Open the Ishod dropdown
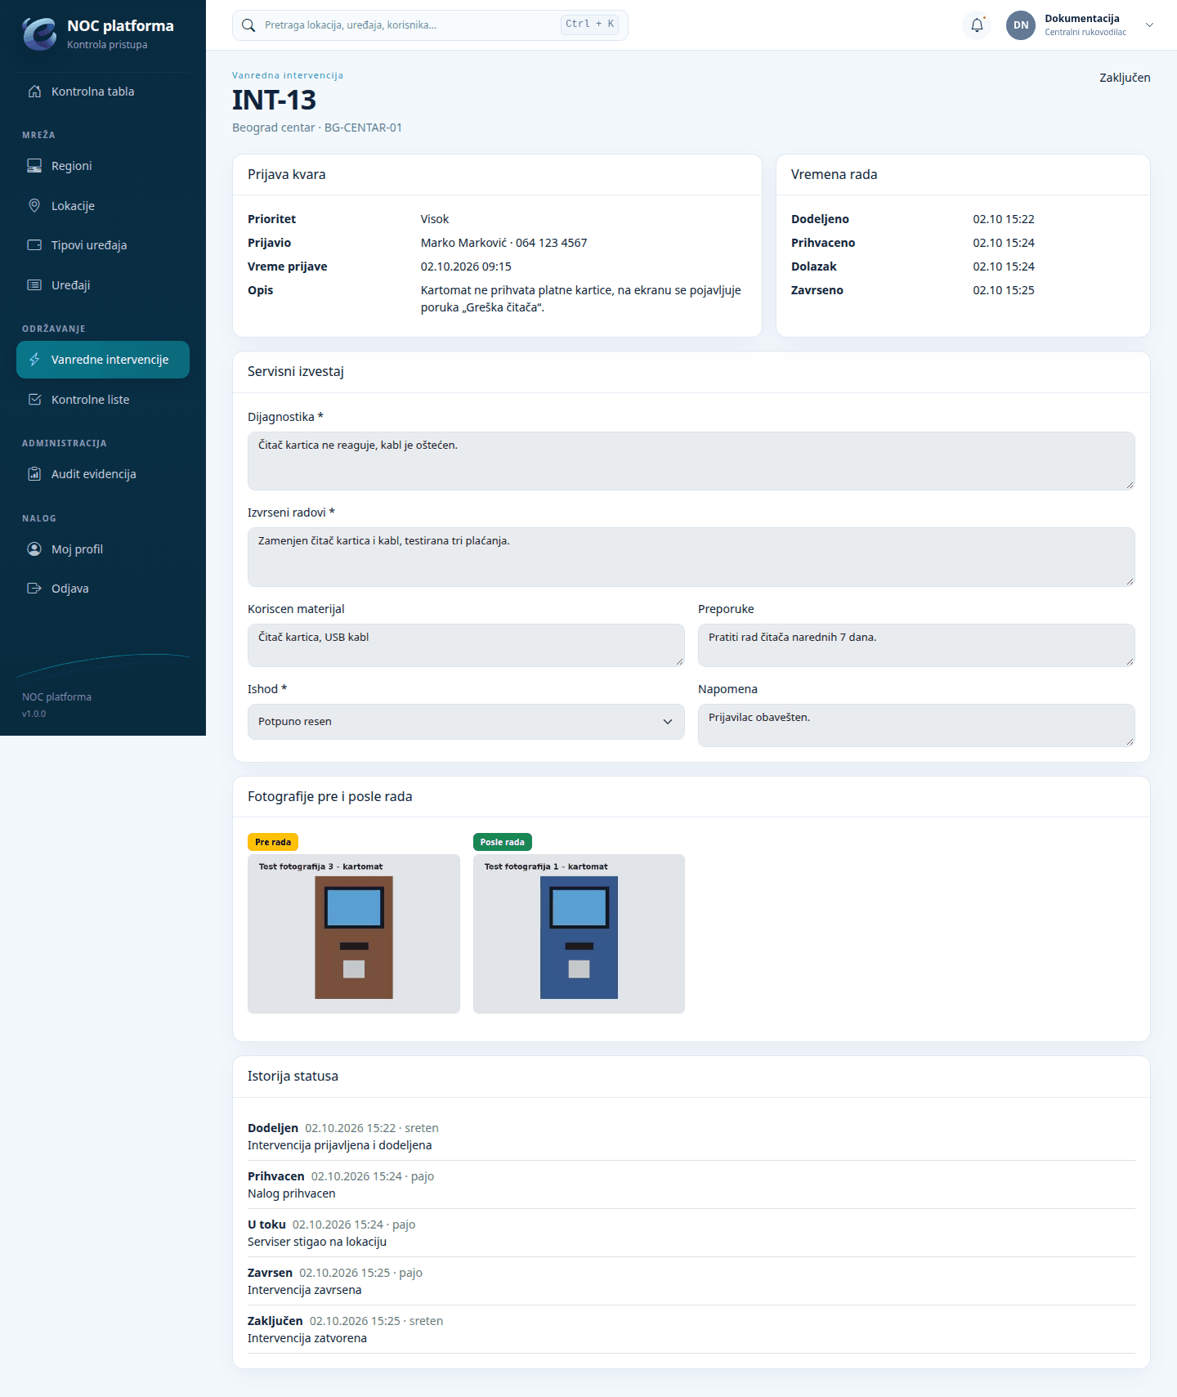 (466, 722)
